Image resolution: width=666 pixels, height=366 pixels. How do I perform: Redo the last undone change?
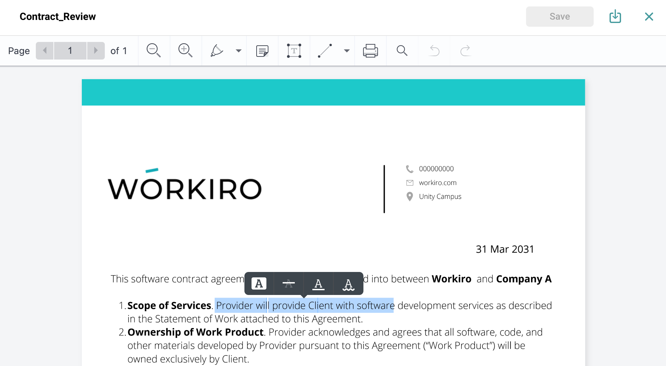[x=465, y=50]
